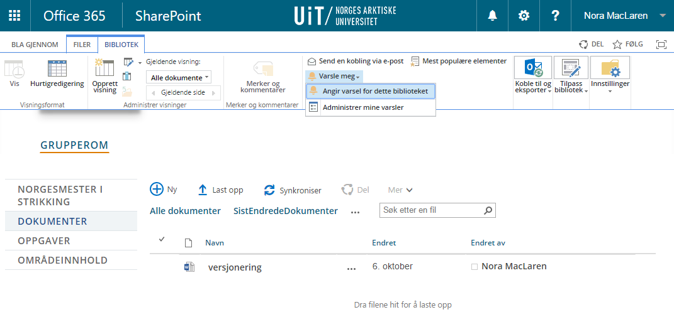
Task: Open the Word icon for versjonering
Action: point(189,267)
